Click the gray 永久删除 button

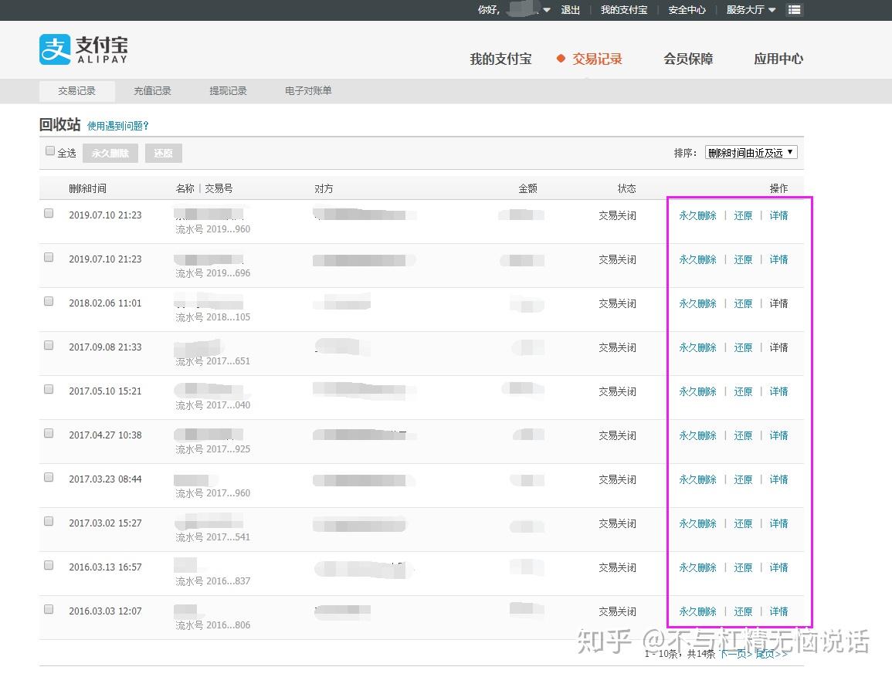(x=110, y=153)
